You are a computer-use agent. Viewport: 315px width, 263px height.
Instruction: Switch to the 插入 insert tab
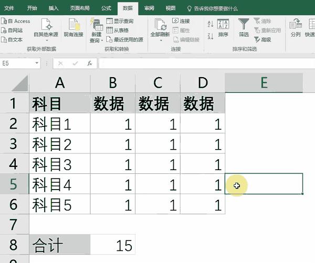53,8
